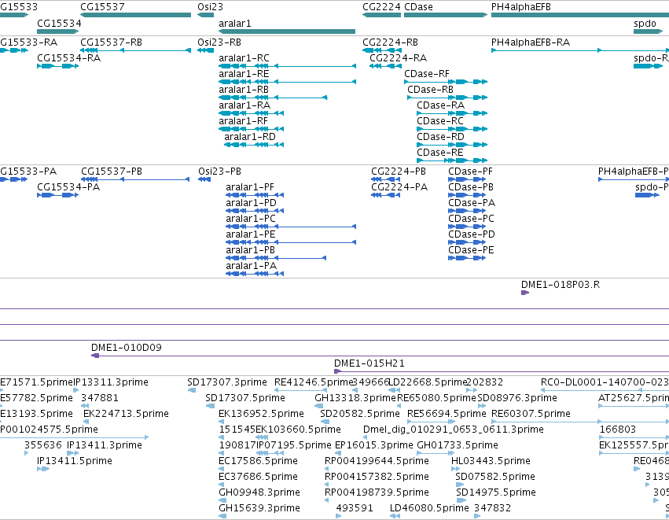Select transcript aralar1-RB
Screen dimensions: 669x520
pos(273,98)
